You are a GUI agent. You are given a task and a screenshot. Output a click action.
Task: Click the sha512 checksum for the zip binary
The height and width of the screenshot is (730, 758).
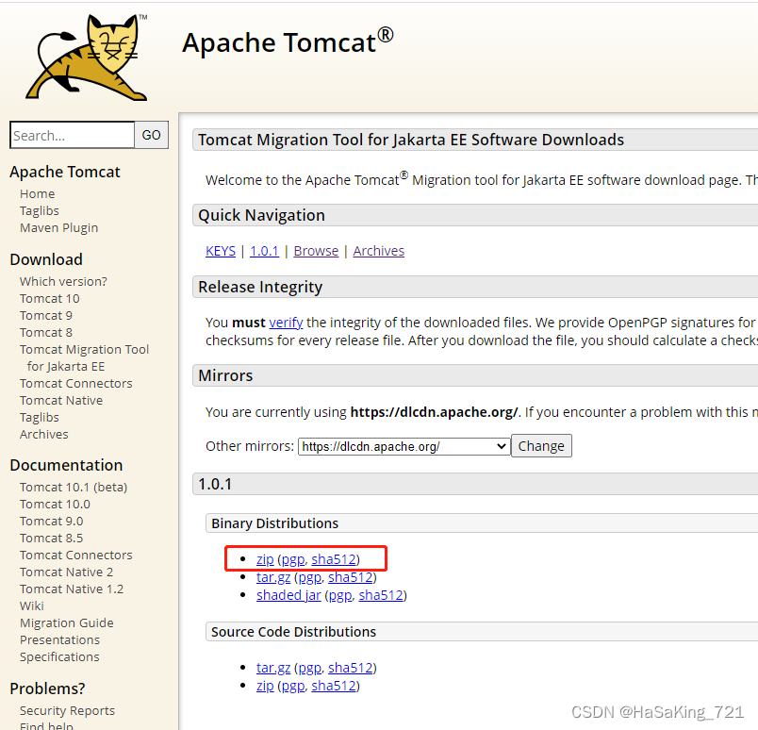334,558
